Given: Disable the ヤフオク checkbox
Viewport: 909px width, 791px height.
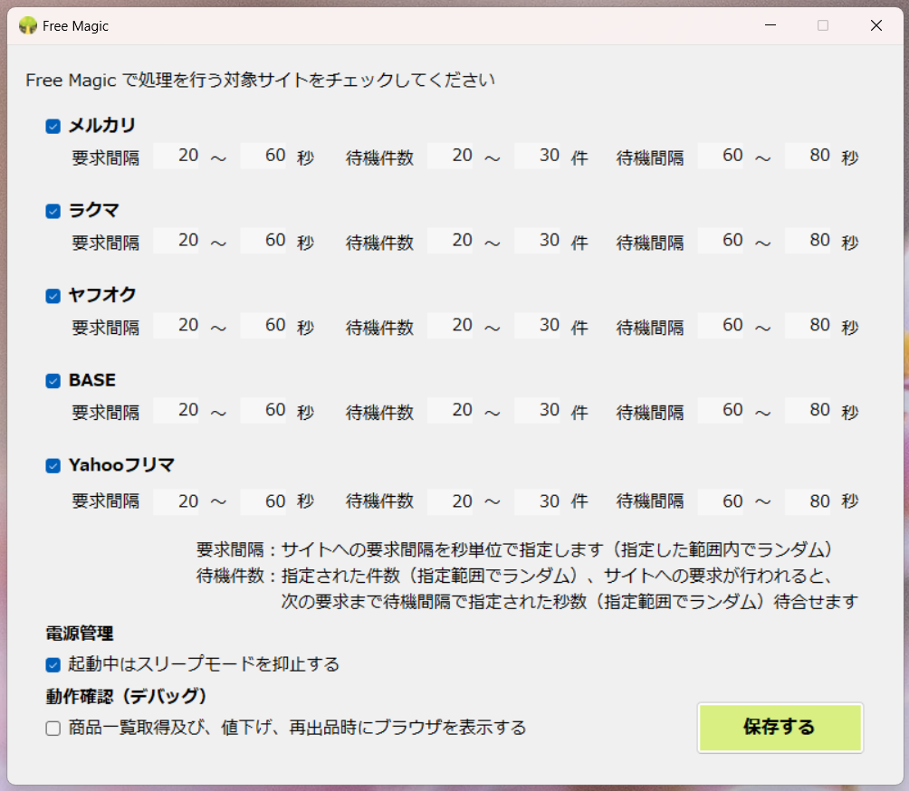Looking at the screenshot, I should pyautogui.click(x=53, y=296).
